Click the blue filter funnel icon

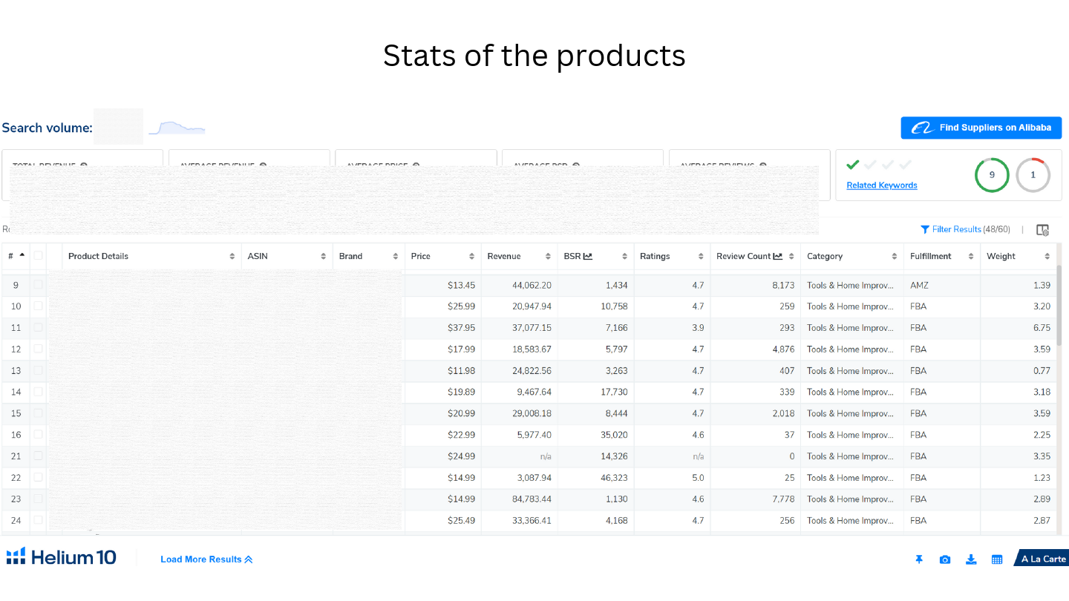click(925, 229)
